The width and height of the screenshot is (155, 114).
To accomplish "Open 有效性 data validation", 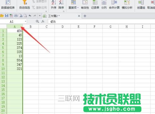I will 85,5.
